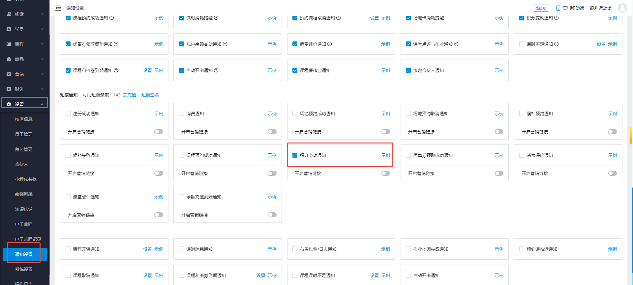Open 小程序装修 in settings submenu
This screenshot has width=633, height=285.
[26, 179]
